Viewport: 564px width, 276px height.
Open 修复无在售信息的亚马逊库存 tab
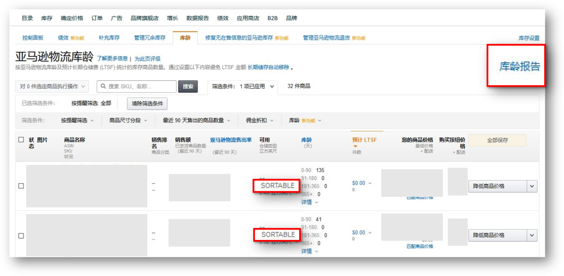click(x=246, y=38)
